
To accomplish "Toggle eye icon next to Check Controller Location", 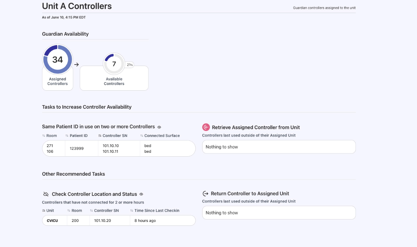I will pos(141,194).
